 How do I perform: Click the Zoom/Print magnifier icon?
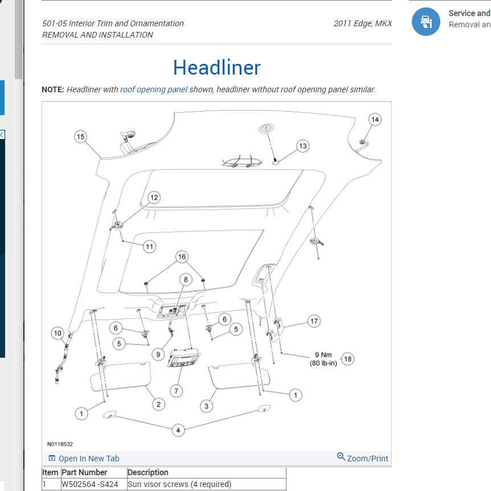[x=341, y=457]
